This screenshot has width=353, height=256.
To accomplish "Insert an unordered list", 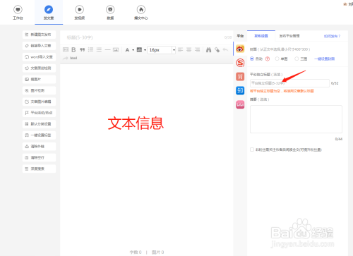I will coord(99,49).
